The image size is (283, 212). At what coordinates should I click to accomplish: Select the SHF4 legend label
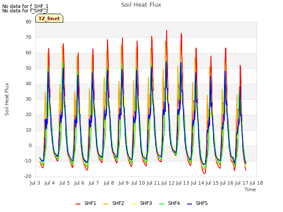(x=174, y=203)
